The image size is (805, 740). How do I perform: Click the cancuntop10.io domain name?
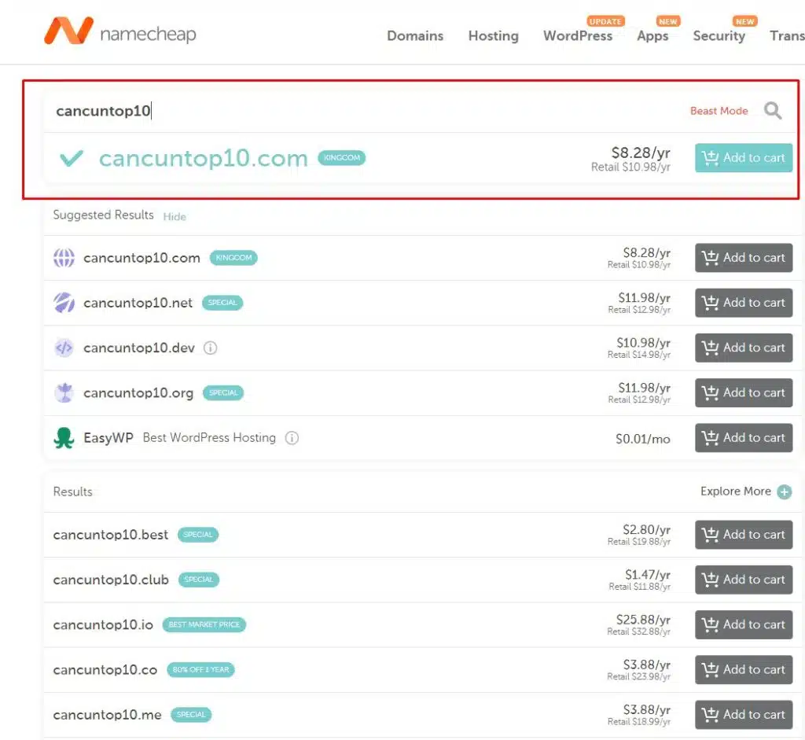tap(103, 625)
